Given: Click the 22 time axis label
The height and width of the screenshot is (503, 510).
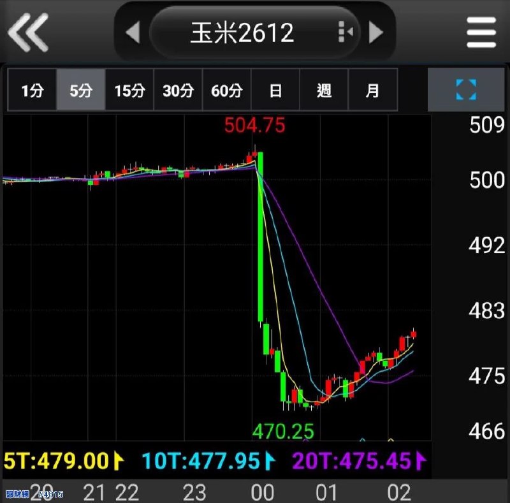Looking at the screenshot, I should (127, 492).
